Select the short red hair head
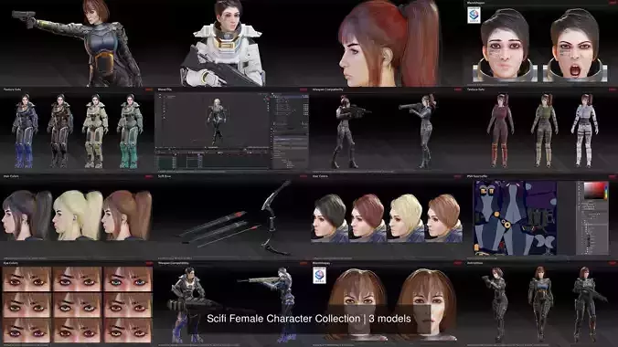Screen dimensions: 618x347 [x=368, y=218]
